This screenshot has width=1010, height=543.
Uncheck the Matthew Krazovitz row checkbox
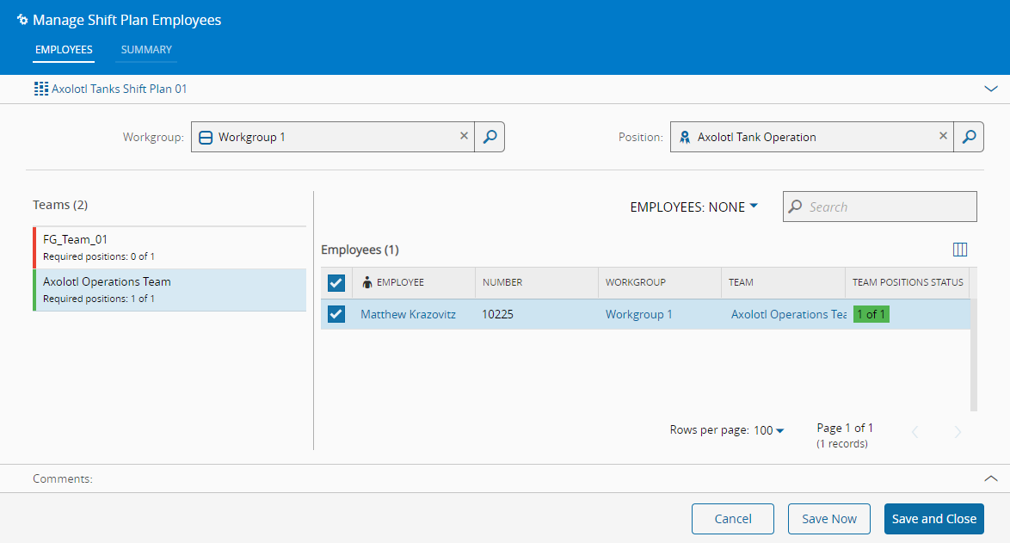[x=336, y=314]
